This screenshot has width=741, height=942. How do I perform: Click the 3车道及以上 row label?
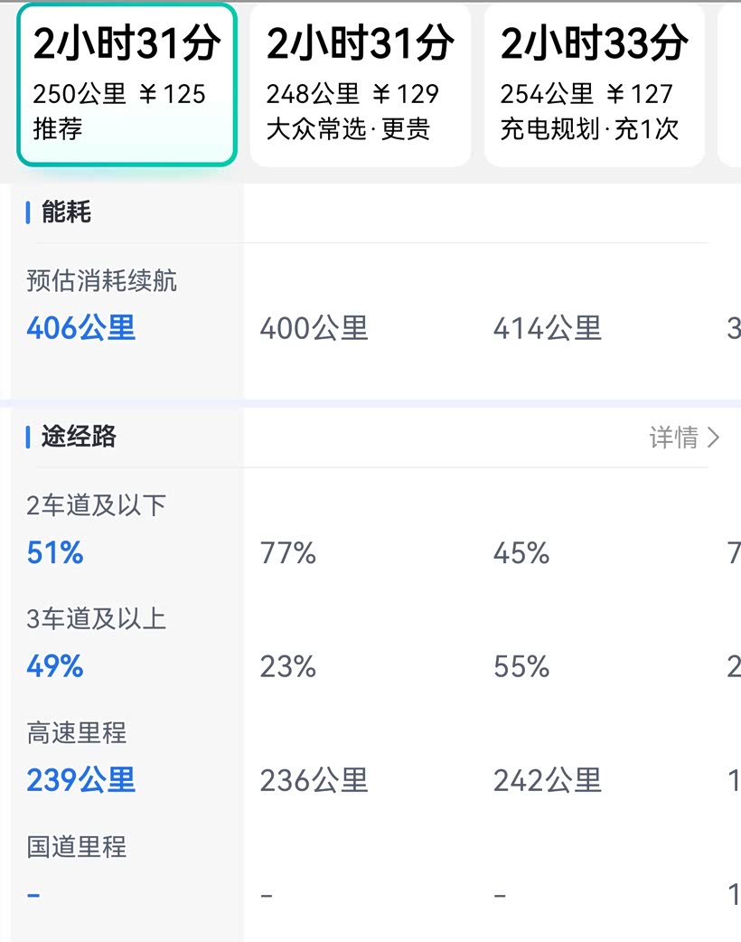pos(97,619)
